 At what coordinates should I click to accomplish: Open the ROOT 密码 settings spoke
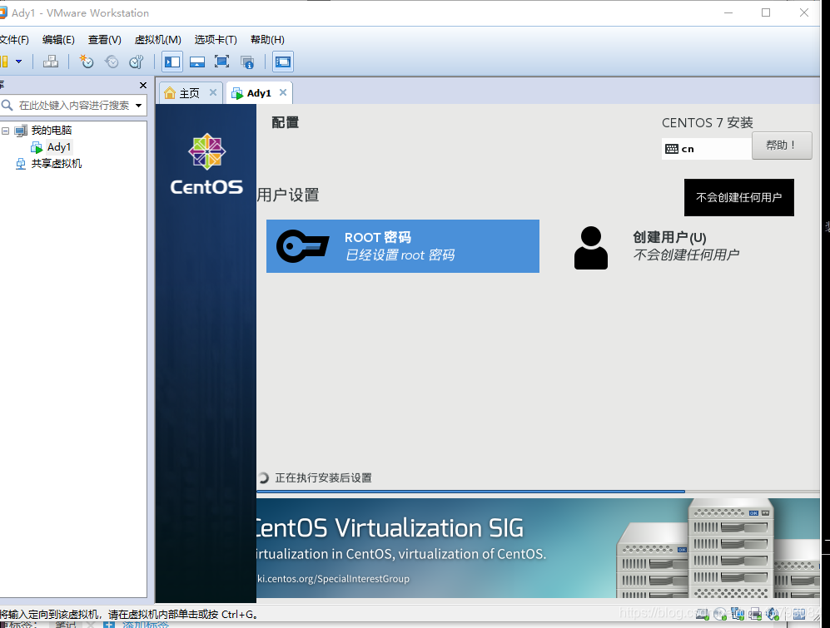coord(403,246)
